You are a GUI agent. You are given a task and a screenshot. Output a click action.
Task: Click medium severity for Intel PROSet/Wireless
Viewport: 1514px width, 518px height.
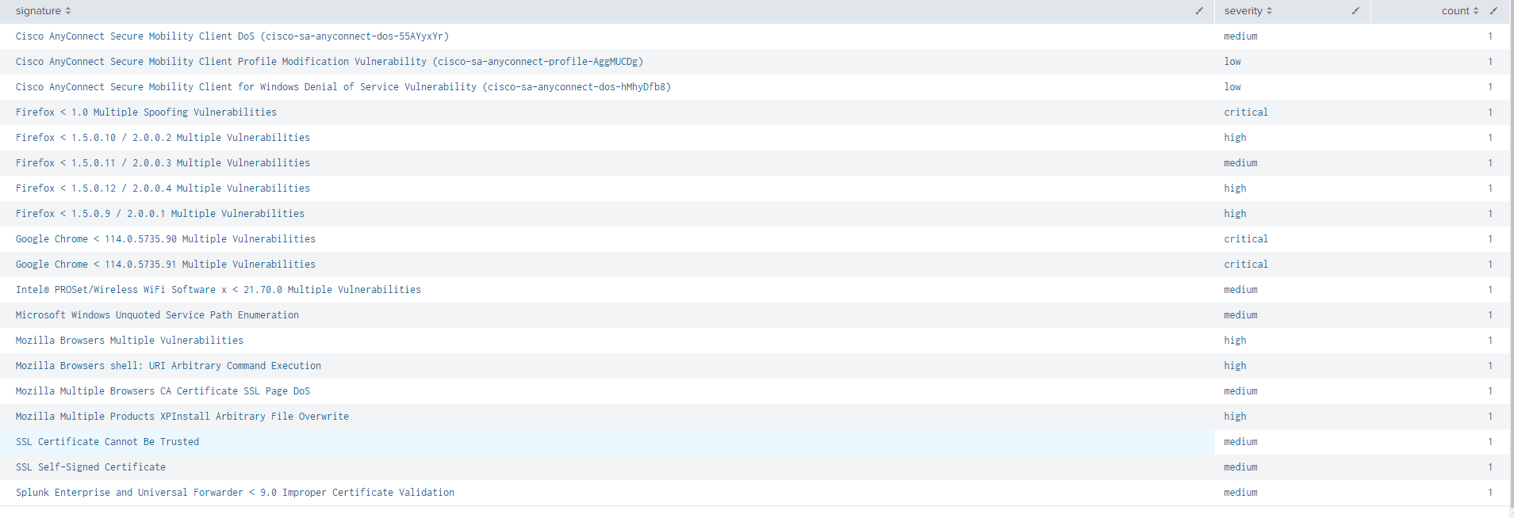[1240, 290]
